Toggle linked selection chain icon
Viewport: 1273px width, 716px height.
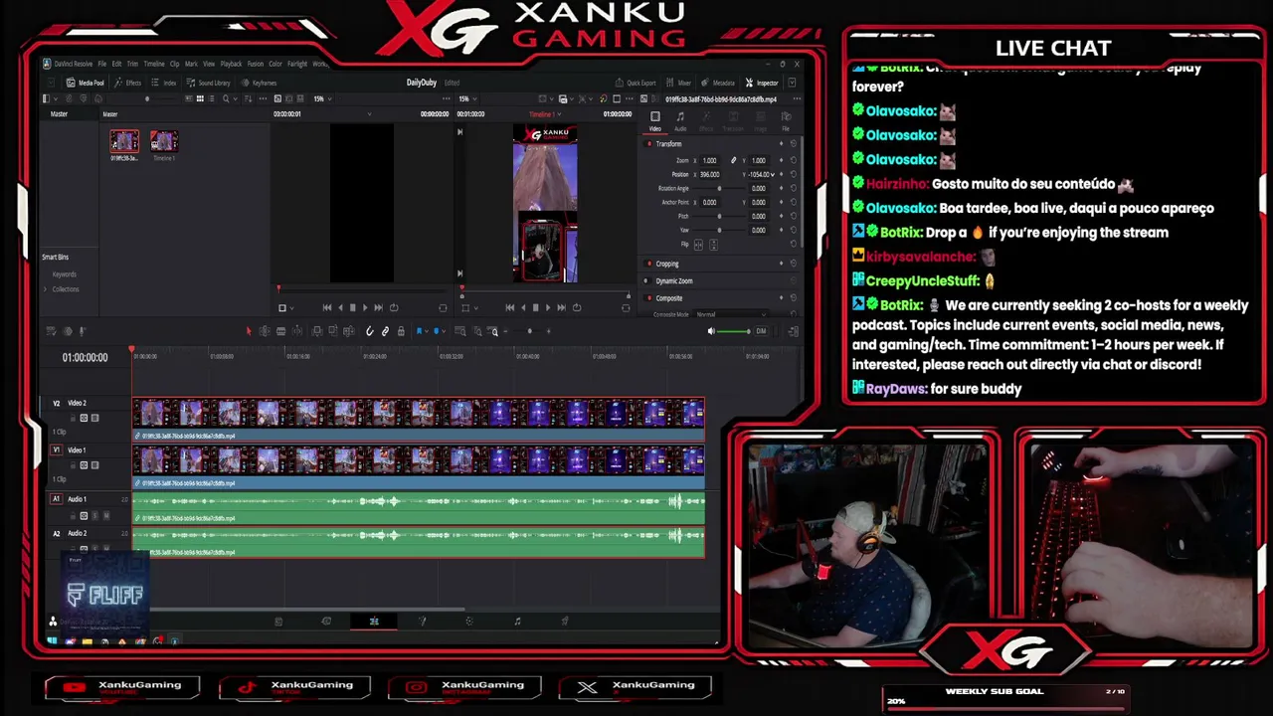pos(385,331)
